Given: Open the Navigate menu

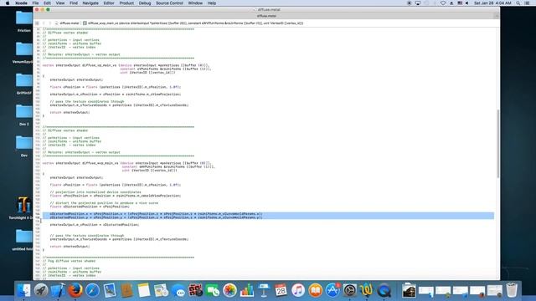Looking at the screenshot, I should click(90, 3).
